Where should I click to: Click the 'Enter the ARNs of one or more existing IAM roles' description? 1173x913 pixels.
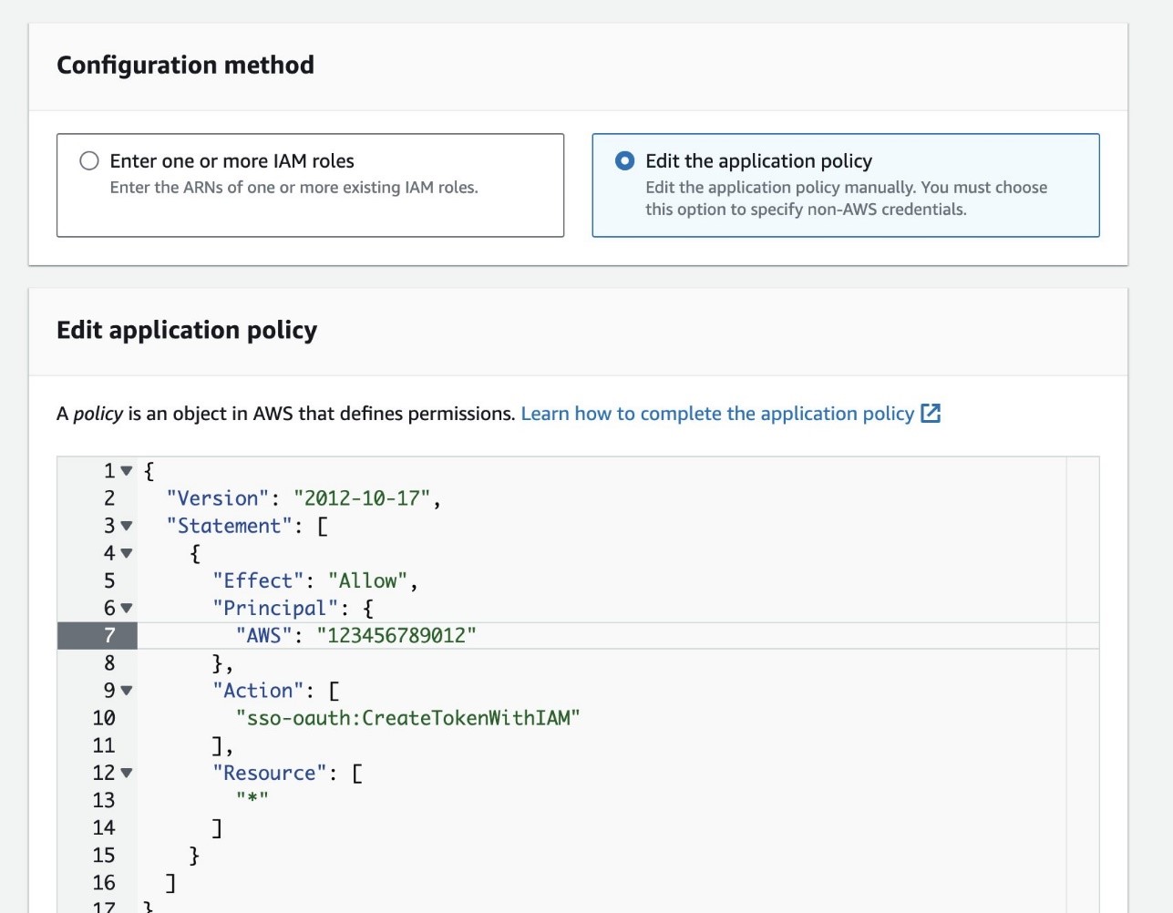(293, 188)
